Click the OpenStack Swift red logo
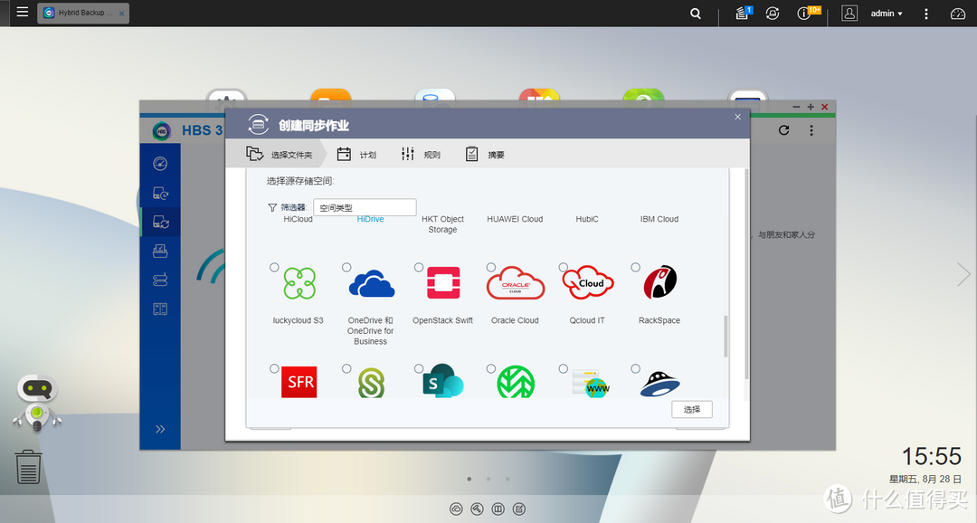The height and width of the screenshot is (523, 977). [443, 283]
